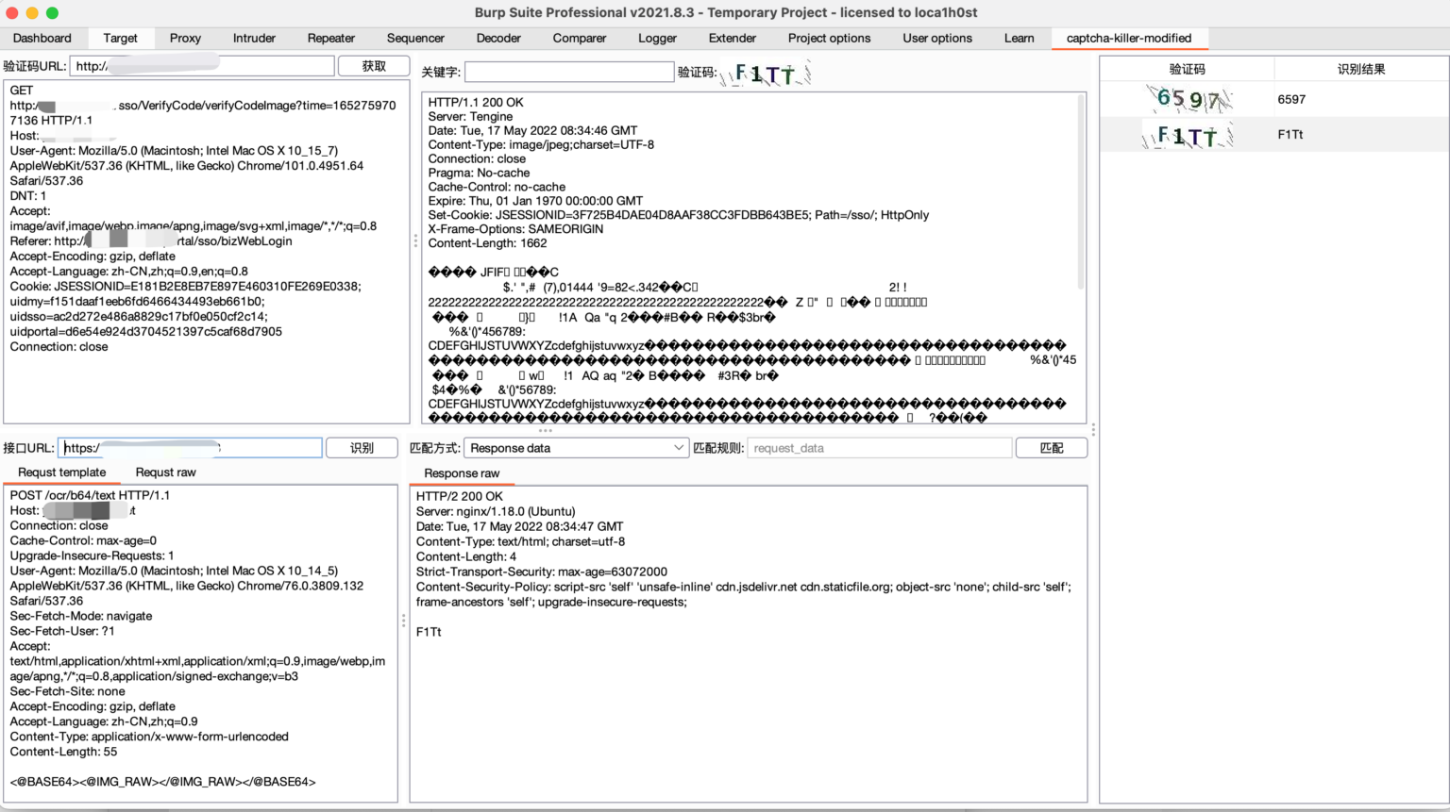Click the request_data match rule field

pos(879,447)
